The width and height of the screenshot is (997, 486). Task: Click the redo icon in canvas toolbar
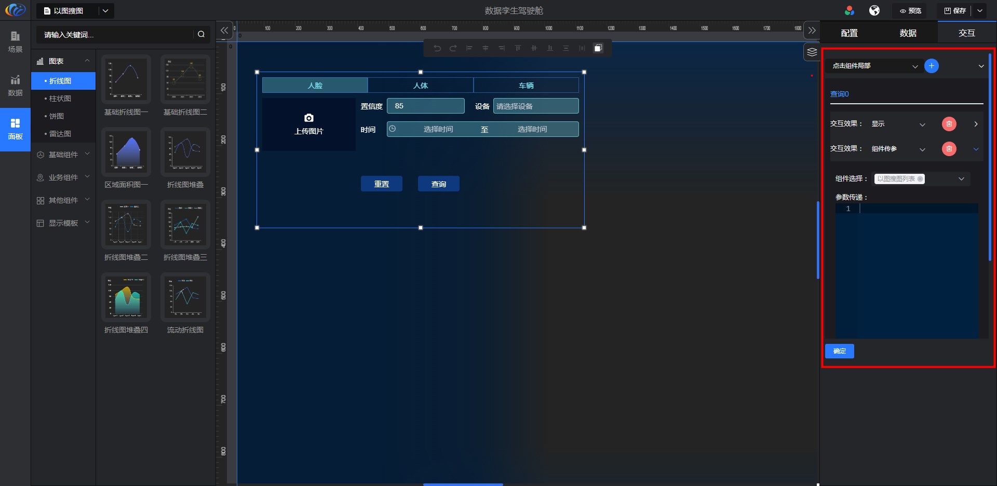453,48
